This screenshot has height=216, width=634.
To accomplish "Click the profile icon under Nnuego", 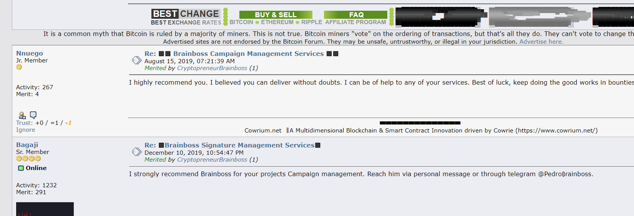I will [x=22, y=115].
